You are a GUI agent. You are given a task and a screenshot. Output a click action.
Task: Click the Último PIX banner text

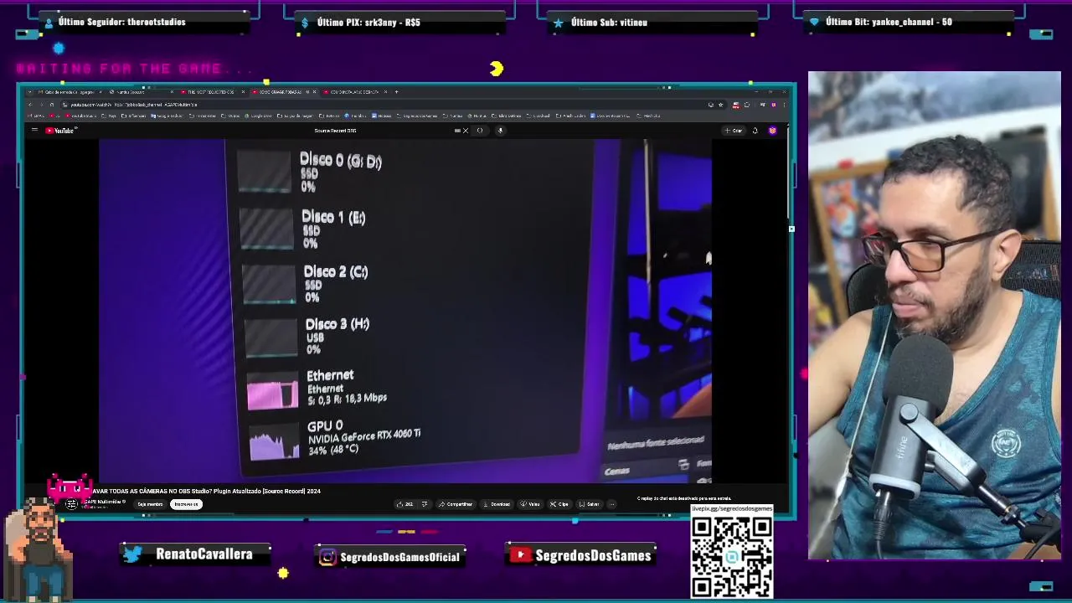pos(368,23)
